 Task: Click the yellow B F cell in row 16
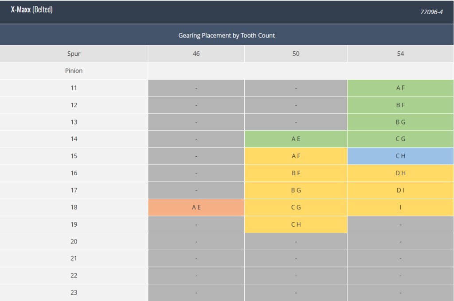point(296,173)
